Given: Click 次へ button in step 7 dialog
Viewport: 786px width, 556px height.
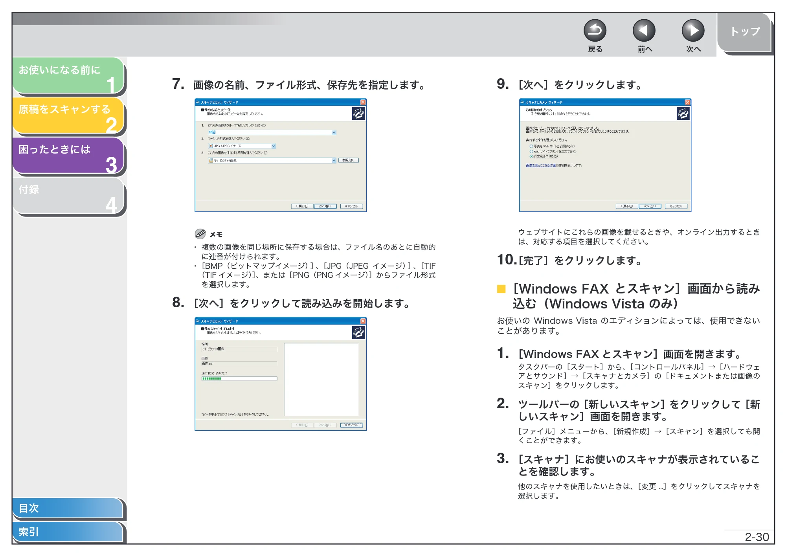Looking at the screenshot, I should click(x=325, y=206).
